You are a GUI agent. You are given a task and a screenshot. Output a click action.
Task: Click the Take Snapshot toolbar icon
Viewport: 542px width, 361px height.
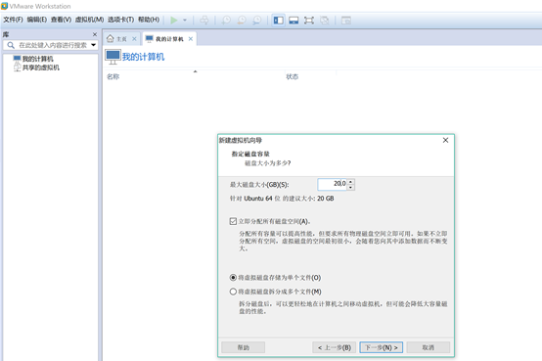point(226,20)
